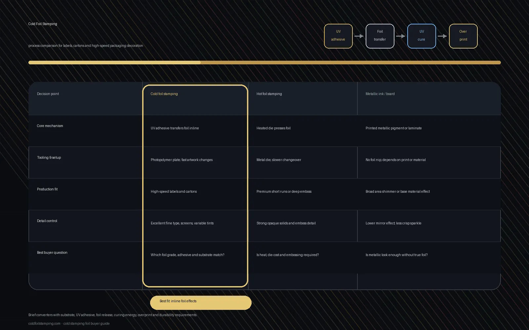Select 'Excellent fine type, screens, variable tints'
This screenshot has width=529, height=330.
(182, 223)
